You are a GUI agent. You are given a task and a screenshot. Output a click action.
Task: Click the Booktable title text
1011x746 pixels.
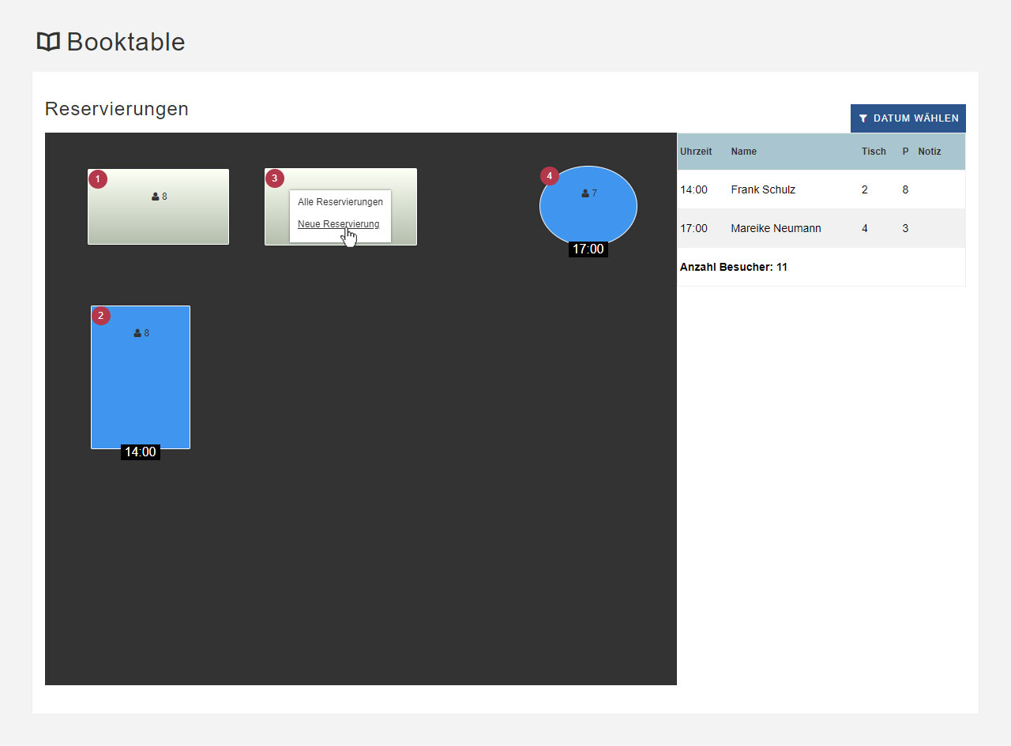click(x=126, y=42)
